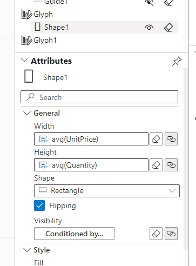Click the Glyph1 chart icon
This screenshot has width=196, height=266.
26,40
